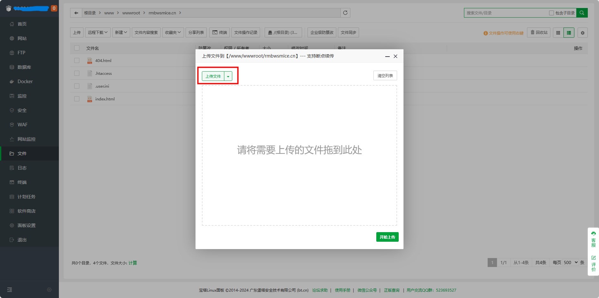Image resolution: width=599 pixels, height=298 pixels.
Task: Open 使用手册 footer link
Action: (x=343, y=290)
